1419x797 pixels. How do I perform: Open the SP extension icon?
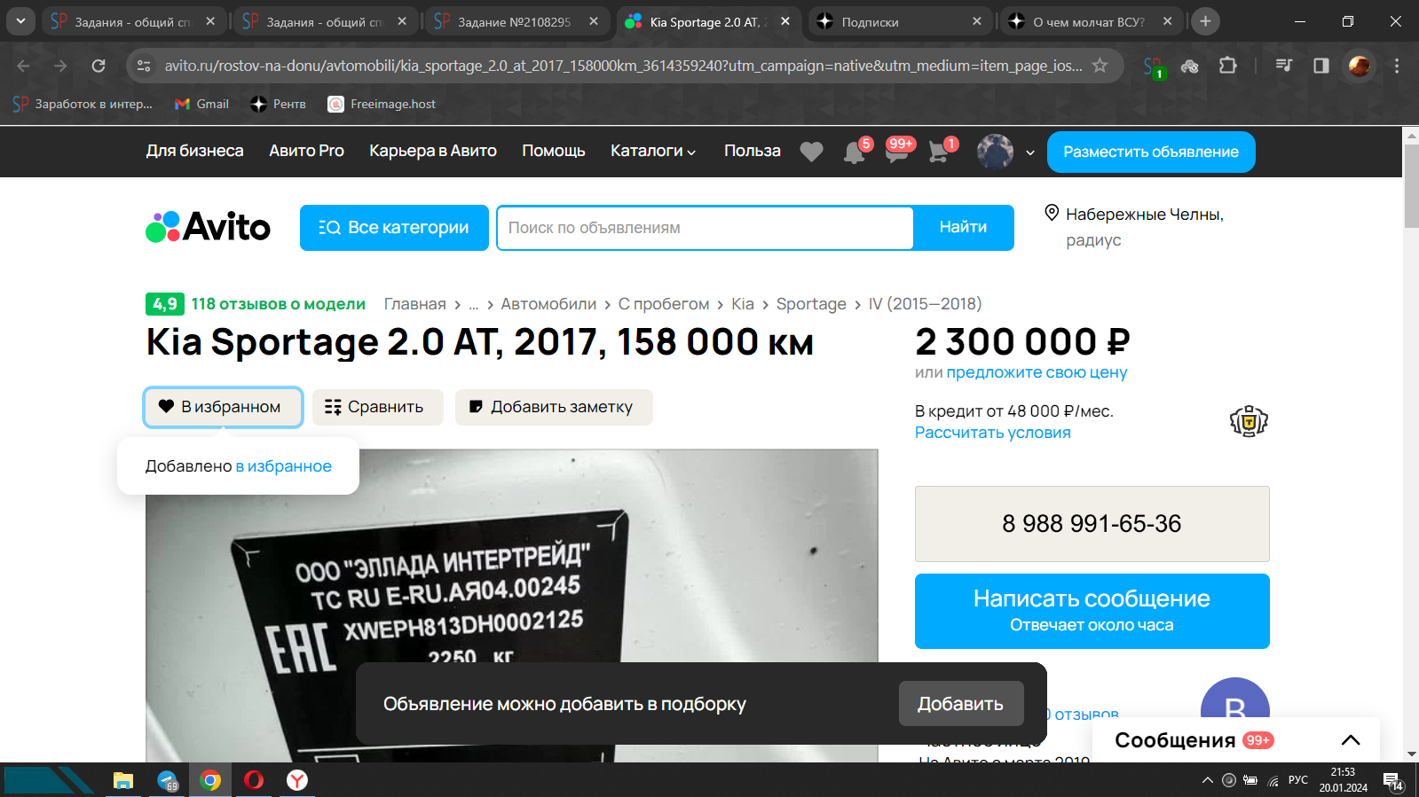[x=1153, y=66]
